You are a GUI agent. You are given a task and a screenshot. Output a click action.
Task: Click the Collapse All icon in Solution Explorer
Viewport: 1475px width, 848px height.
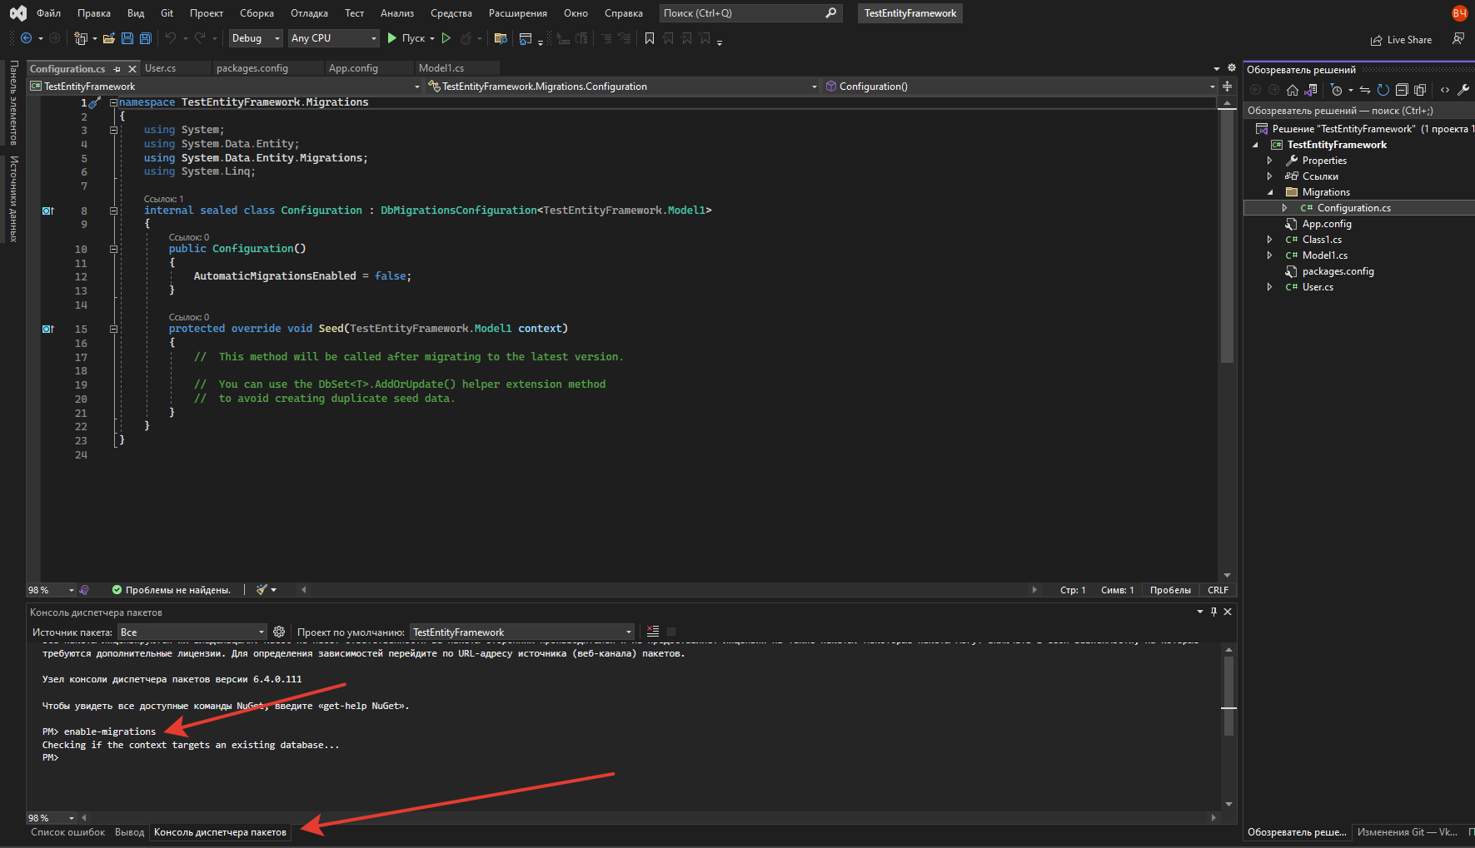coord(1402,90)
